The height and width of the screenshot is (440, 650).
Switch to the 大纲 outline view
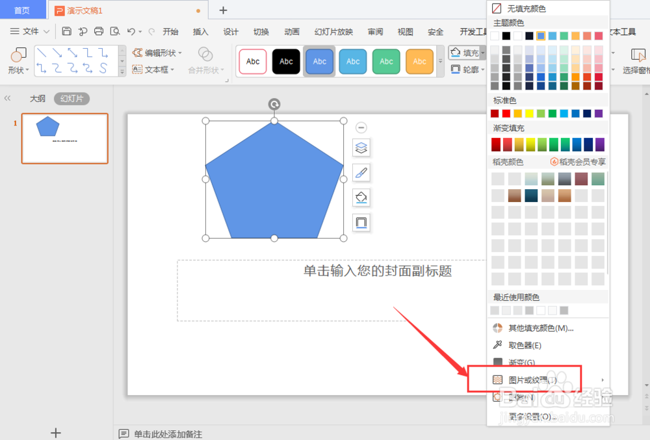pyautogui.click(x=37, y=99)
